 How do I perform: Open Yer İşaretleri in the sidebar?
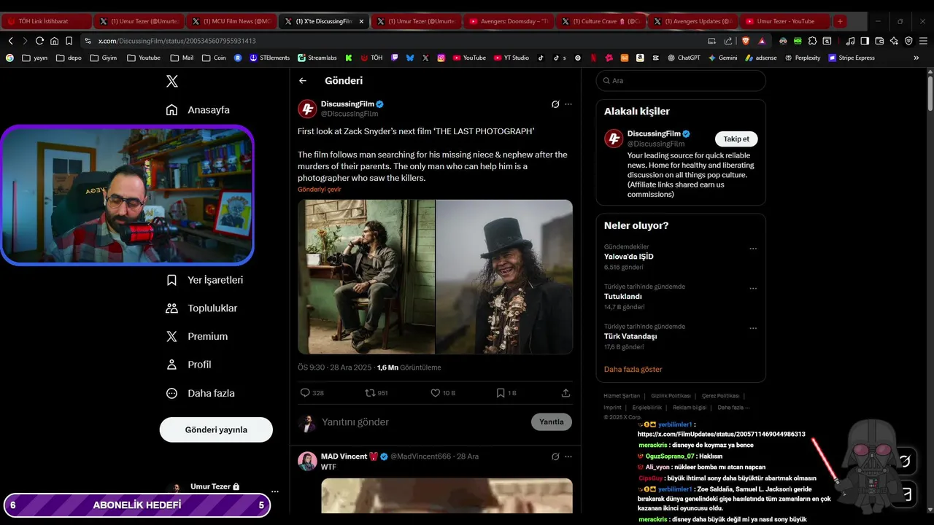point(204,280)
